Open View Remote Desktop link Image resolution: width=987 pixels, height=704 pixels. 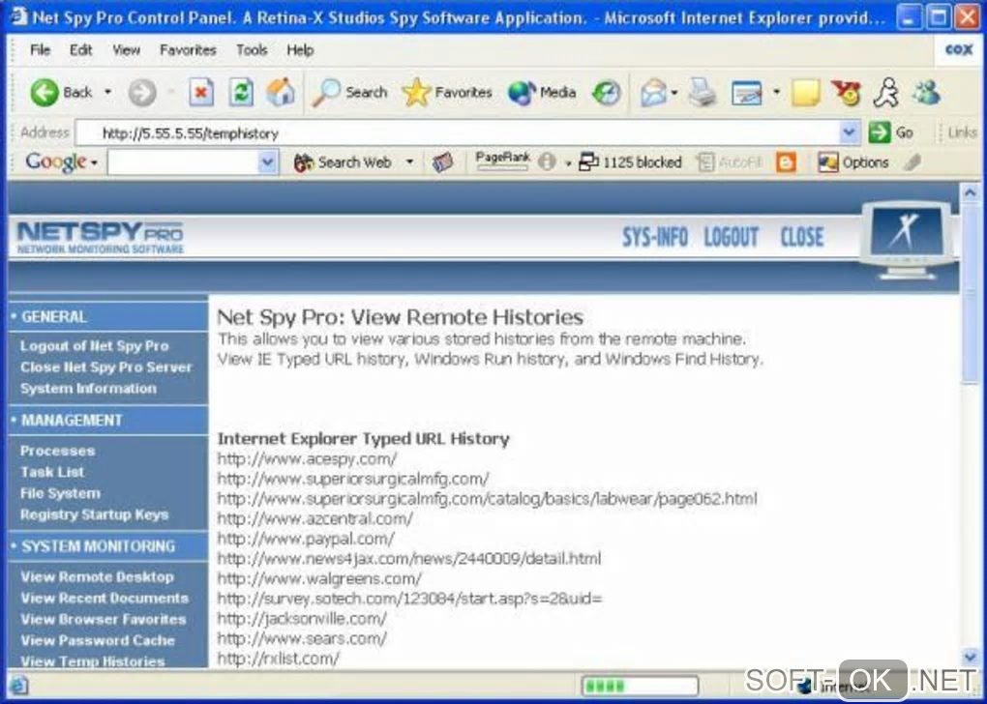click(97, 577)
